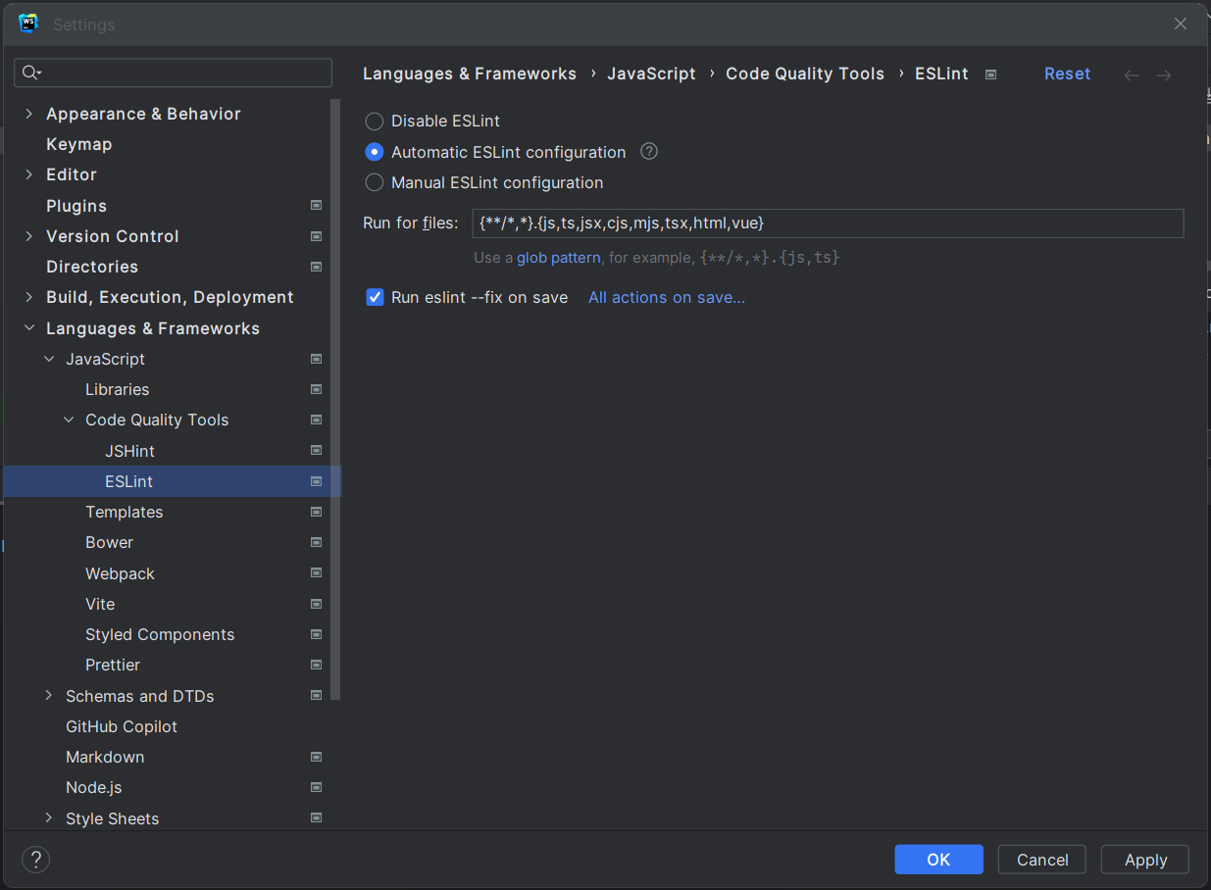
Task: Click the project-level icon next to ESLint breadcrumb
Action: [x=990, y=74]
